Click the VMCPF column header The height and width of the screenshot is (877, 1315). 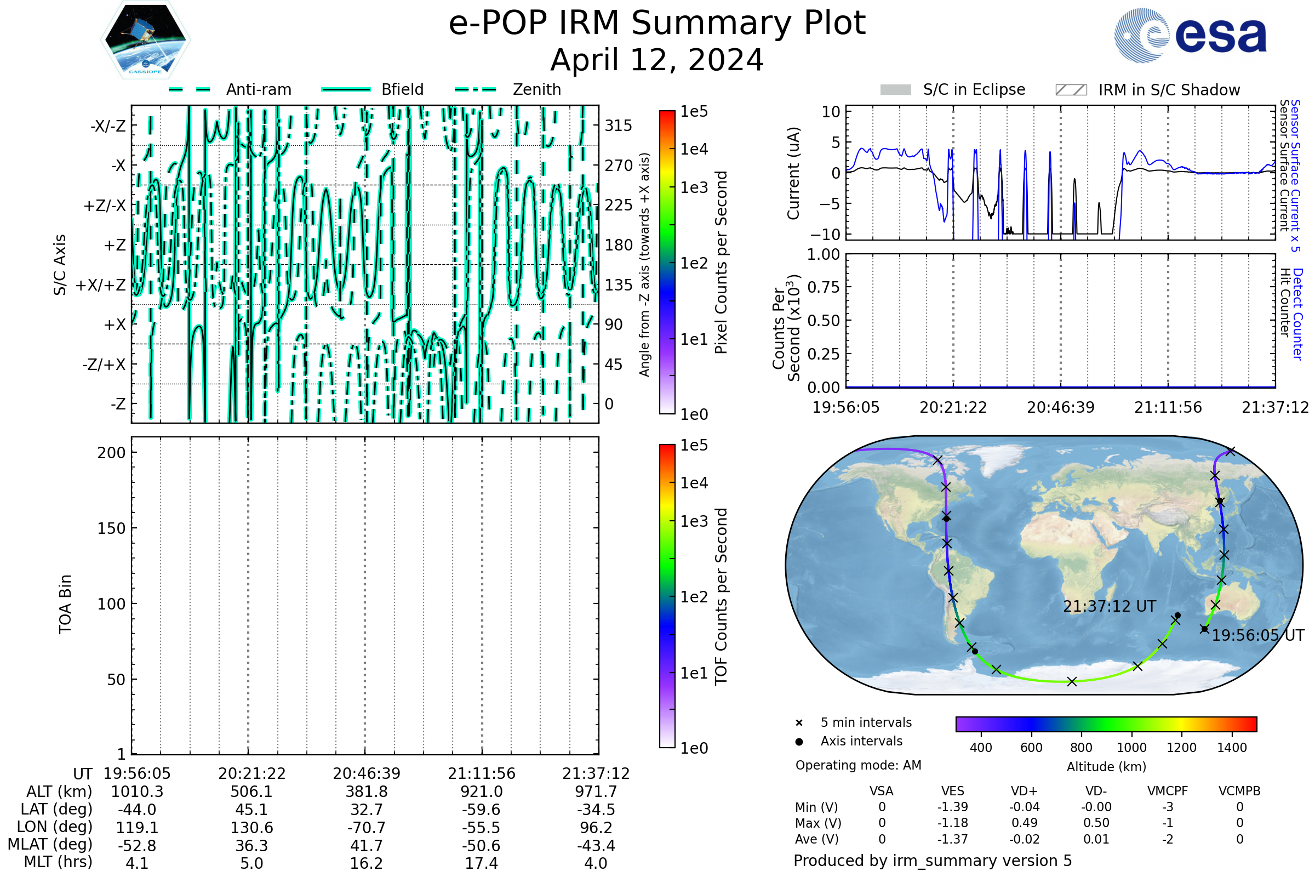(x=1168, y=791)
